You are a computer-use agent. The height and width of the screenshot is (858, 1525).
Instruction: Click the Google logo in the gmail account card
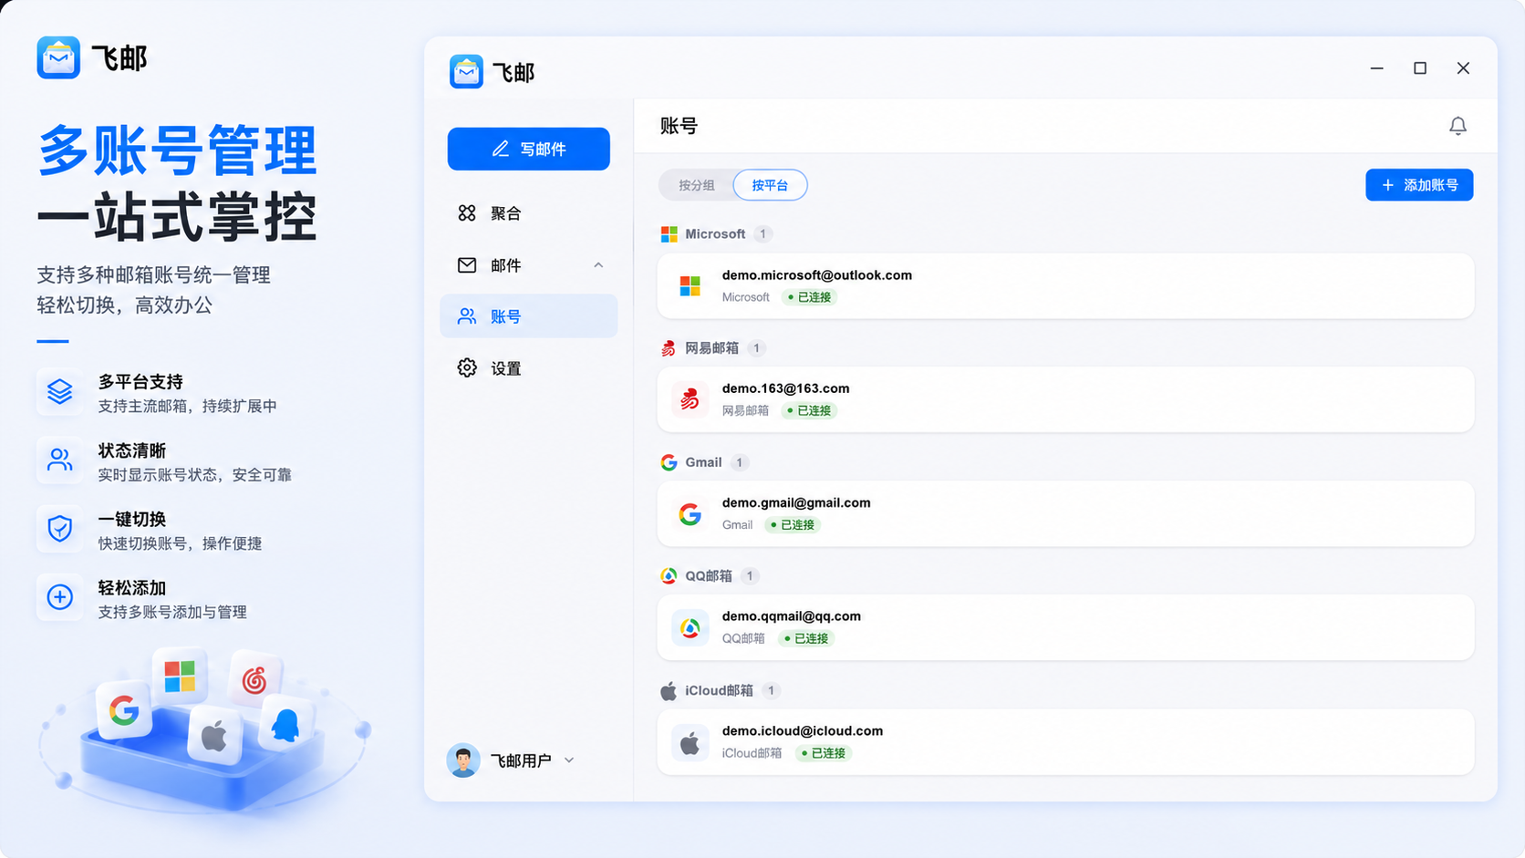point(690,514)
